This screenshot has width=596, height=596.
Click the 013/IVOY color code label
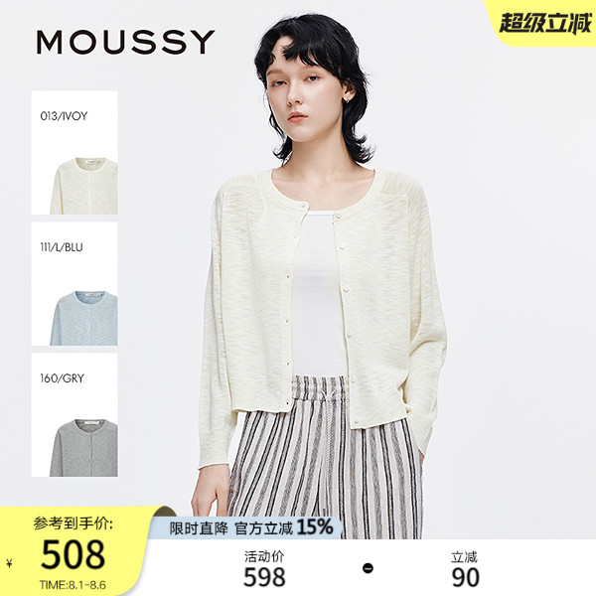click(64, 116)
